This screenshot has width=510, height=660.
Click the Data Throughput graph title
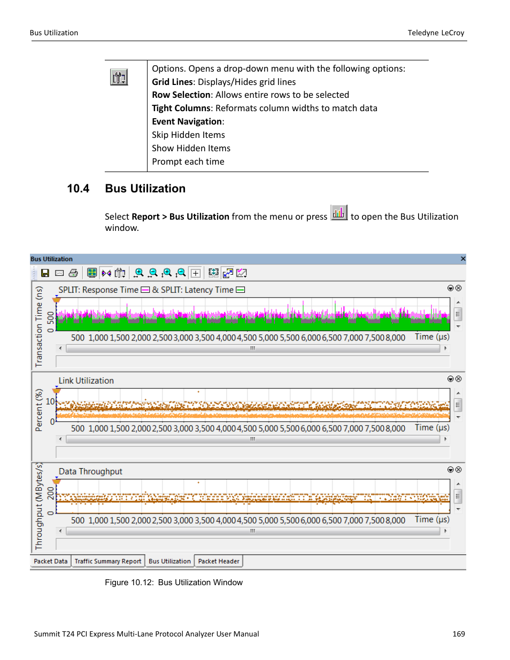tap(90, 471)
